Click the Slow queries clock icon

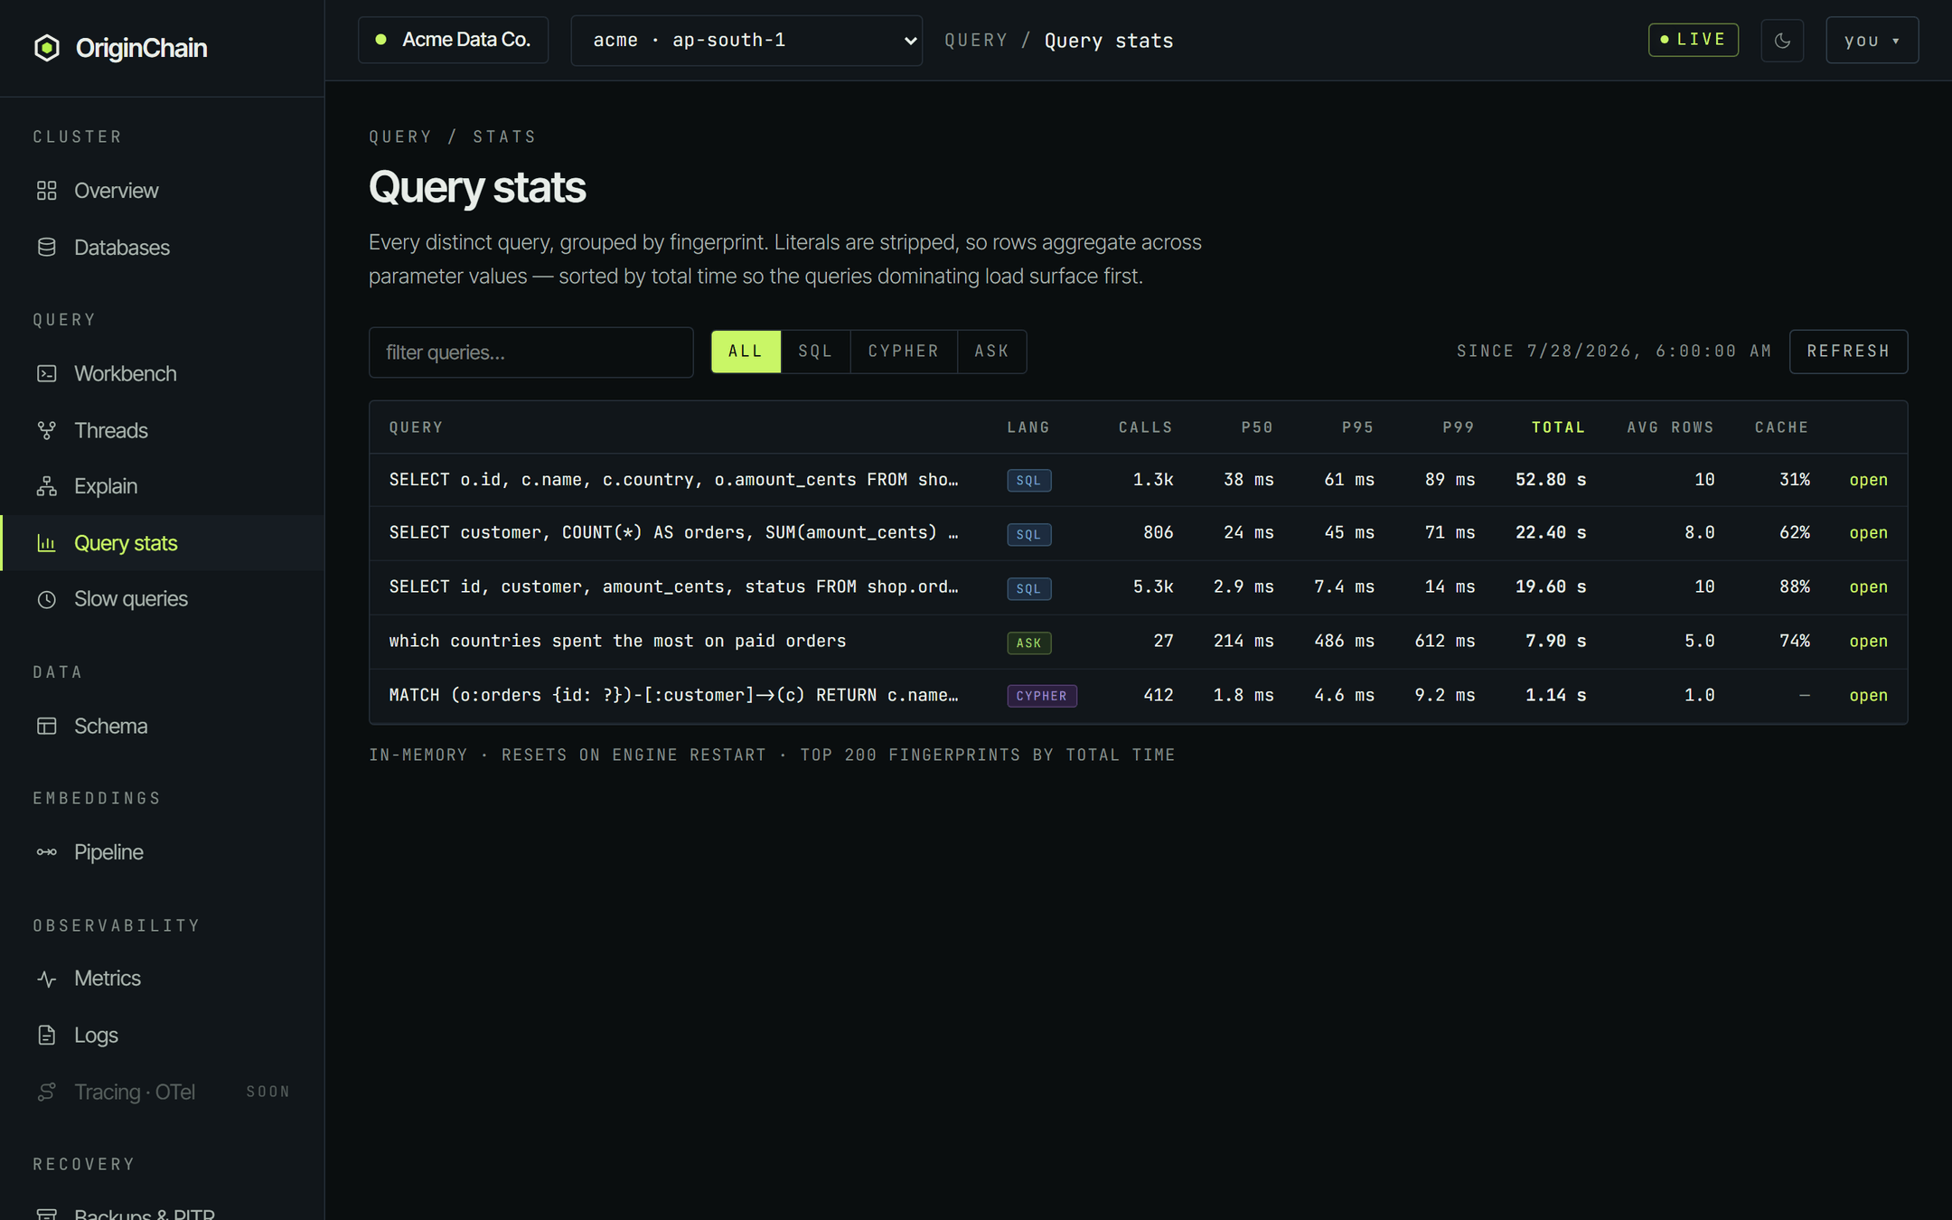tap(47, 599)
